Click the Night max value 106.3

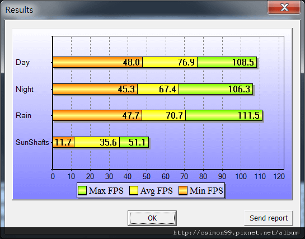240,89
